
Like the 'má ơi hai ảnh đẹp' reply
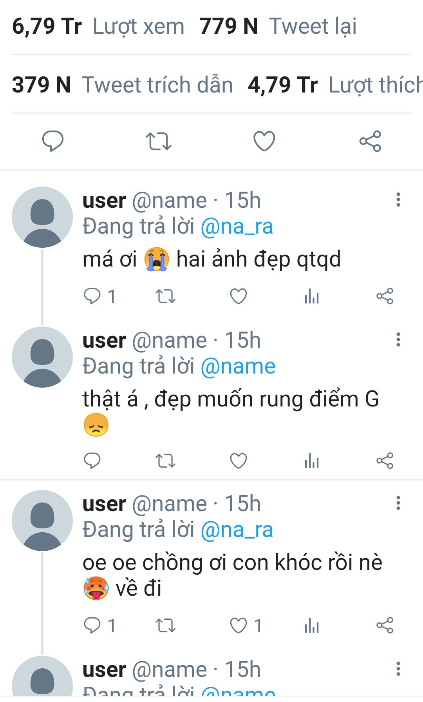(239, 296)
